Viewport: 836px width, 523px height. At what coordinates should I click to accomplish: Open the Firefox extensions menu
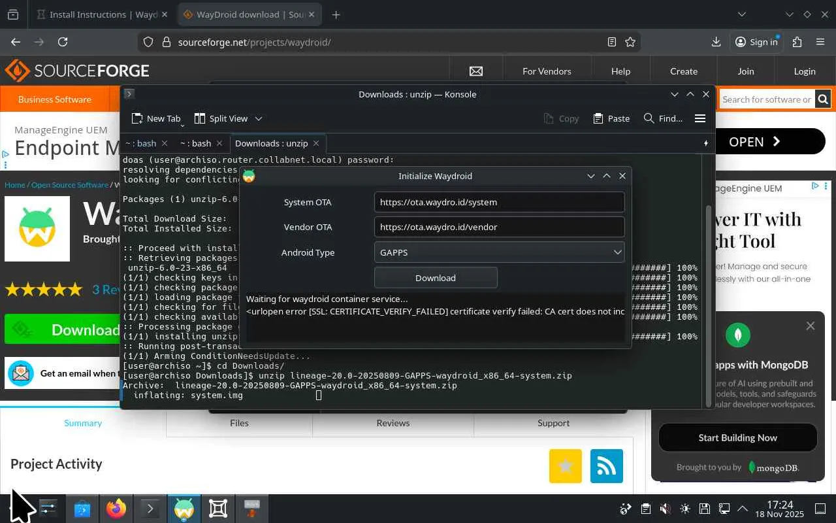click(x=797, y=42)
